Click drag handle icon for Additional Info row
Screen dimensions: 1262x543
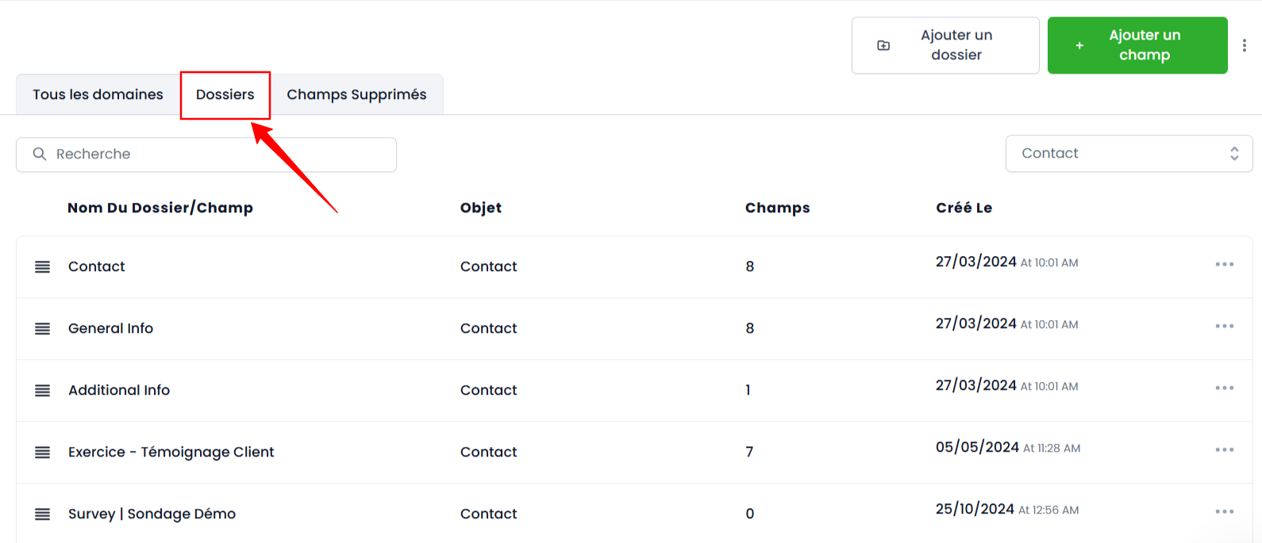[x=43, y=391]
